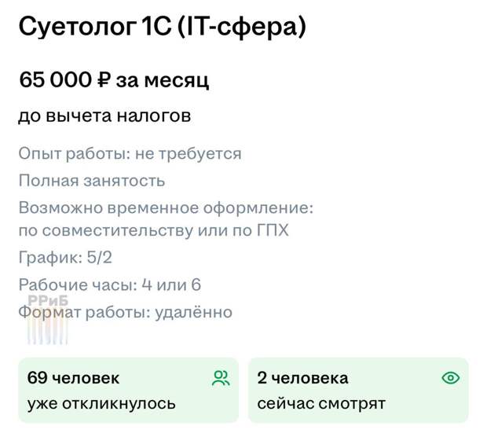The image size is (487, 437).
Task: Click the сейчас смотрят caption
Action: pyautogui.click(x=321, y=404)
